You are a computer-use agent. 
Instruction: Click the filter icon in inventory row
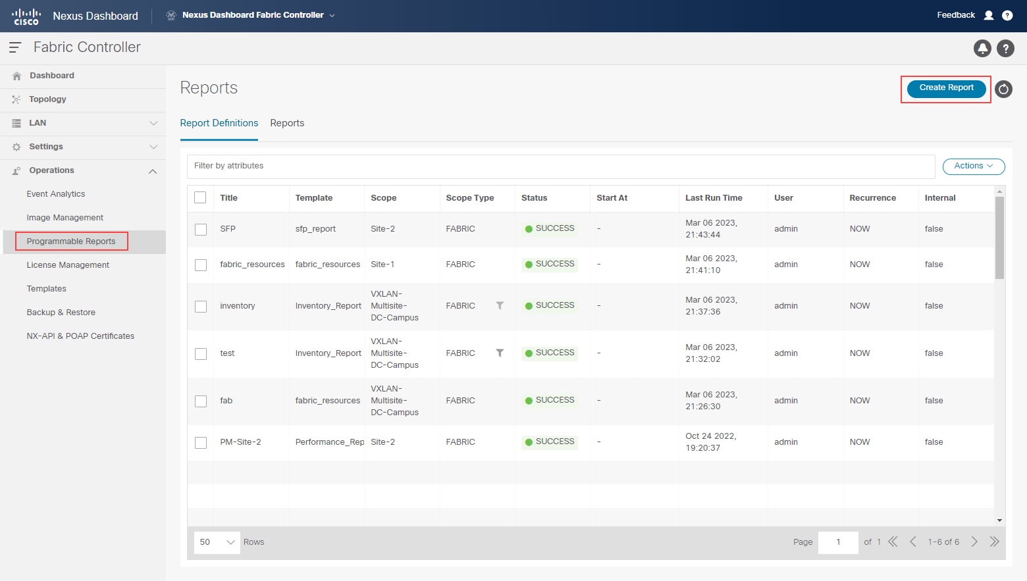[x=500, y=305]
